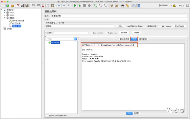Open the Text renderer dropdown
Viewport: 190px width, 119px height.
(x=61, y=39)
